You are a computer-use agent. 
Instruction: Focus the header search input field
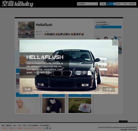click(x=86, y=4)
